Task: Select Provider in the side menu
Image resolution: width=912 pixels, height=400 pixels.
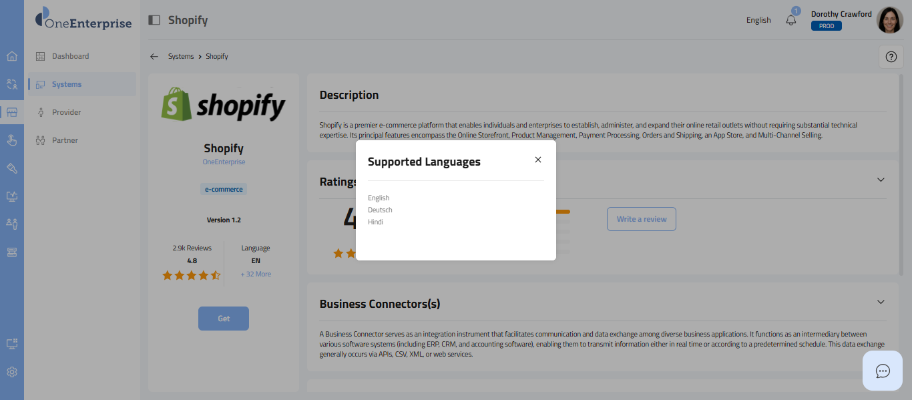Action: [x=67, y=112]
